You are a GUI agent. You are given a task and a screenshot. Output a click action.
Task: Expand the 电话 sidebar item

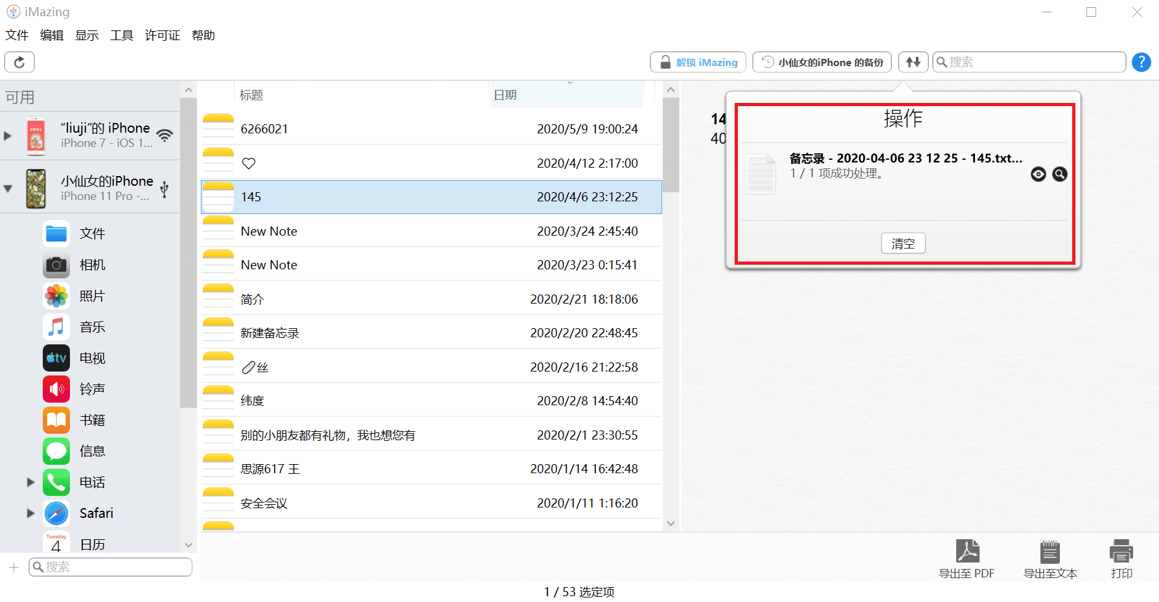coord(30,482)
